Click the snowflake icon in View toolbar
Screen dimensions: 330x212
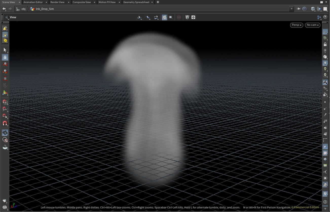pos(193,17)
